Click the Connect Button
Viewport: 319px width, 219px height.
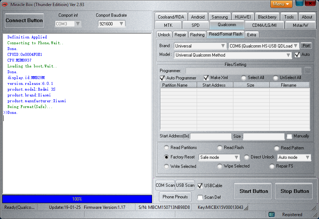click(x=24, y=20)
